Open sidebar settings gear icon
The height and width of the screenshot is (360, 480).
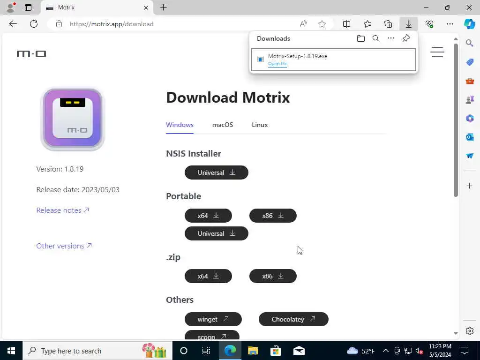click(470, 331)
